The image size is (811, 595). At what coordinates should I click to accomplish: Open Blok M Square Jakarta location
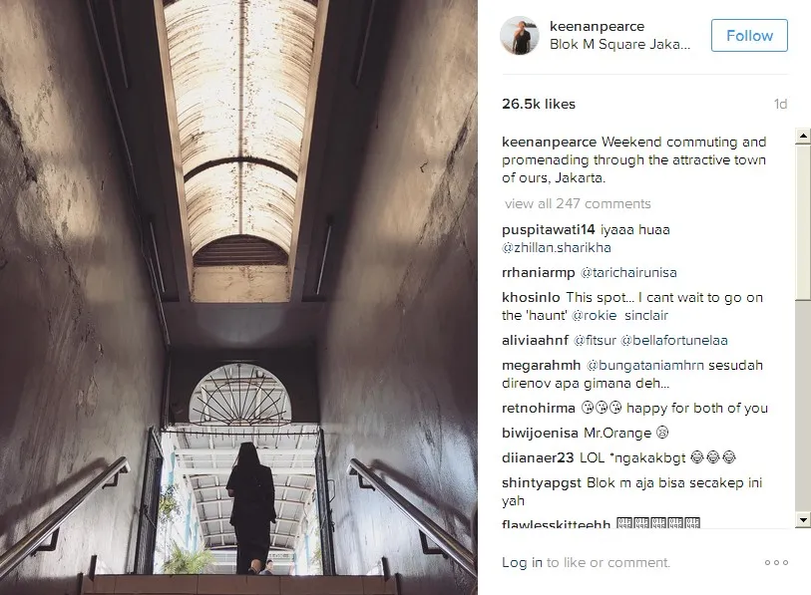coord(619,45)
